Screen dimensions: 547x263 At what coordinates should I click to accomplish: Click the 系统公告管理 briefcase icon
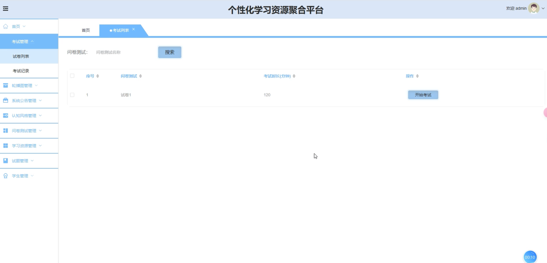click(x=5, y=100)
